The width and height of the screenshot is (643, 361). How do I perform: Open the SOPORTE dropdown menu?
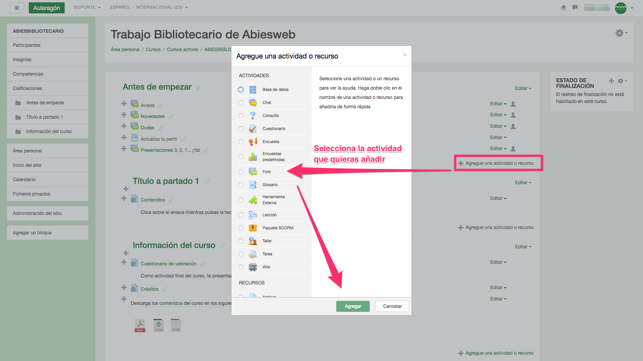click(87, 7)
